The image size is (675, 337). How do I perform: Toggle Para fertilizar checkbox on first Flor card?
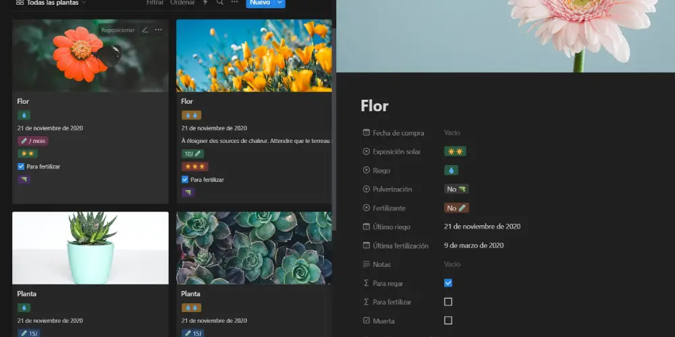[x=21, y=166]
